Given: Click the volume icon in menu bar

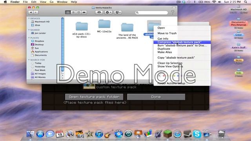Looking at the screenshot, I should tap(220, 2).
